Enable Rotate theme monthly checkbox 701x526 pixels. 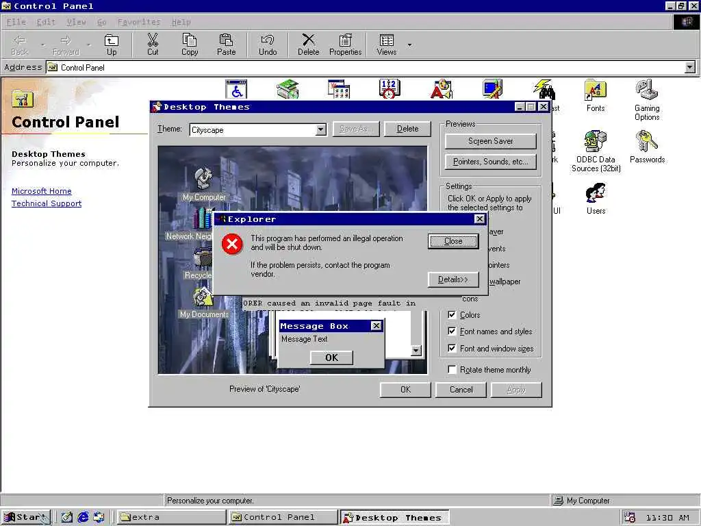(452, 369)
